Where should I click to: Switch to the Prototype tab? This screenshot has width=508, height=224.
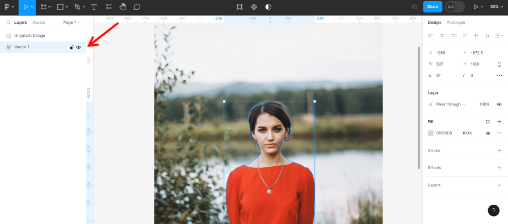(456, 22)
